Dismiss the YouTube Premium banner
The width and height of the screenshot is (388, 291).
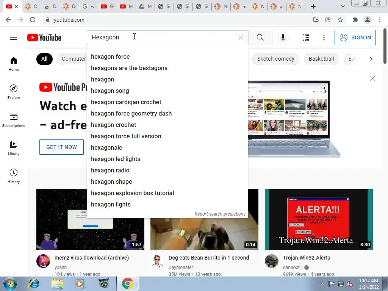pyautogui.click(x=372, y=79)
